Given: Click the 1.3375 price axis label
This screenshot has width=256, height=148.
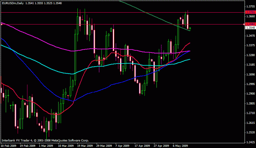Looking at the screenshot, I should (250, 45).
